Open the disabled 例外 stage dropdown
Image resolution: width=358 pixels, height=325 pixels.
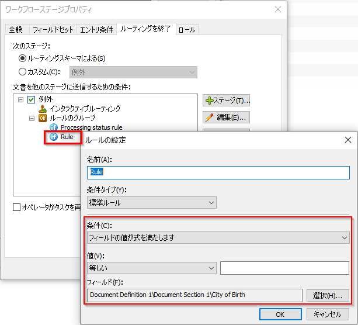click(x=133, y=72)
